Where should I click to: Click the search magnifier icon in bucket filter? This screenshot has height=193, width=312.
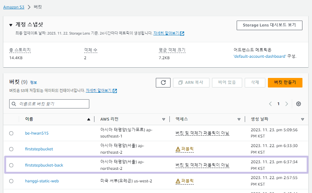[x=14, y=104]
